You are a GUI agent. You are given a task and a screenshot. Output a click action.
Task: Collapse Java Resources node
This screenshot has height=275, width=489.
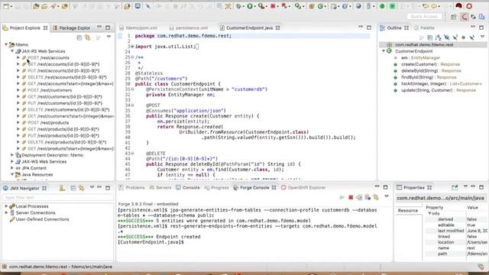12,175
